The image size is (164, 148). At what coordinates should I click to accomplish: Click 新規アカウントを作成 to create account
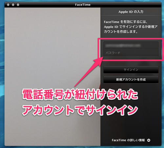(x=131, y=80)
